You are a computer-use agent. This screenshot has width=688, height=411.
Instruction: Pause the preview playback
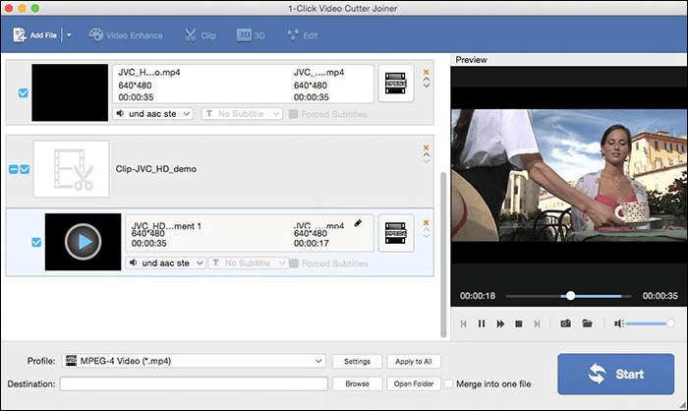[x=482, y=323]
